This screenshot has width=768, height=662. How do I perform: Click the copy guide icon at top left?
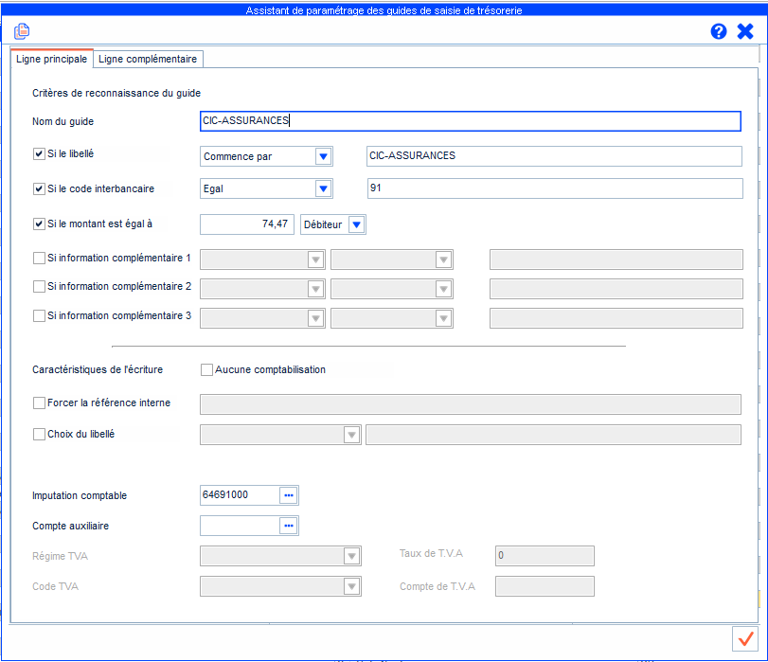coord(22,31)
